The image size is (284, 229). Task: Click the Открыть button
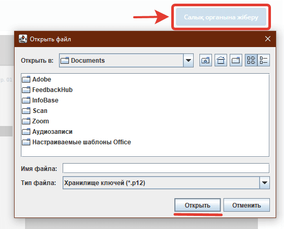(197, 205)
